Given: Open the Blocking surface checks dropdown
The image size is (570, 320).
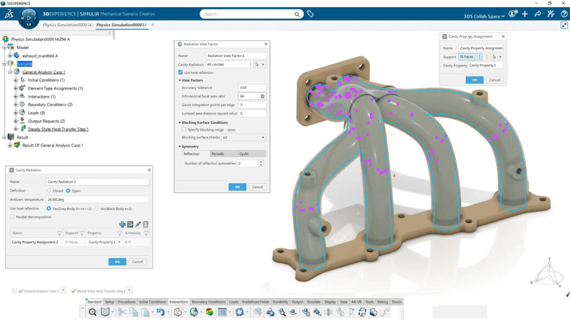Looking at the screenshot, I should pos(262,136).
